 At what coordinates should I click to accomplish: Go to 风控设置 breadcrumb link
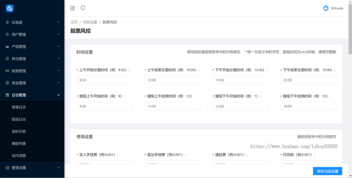coord(90,22)
